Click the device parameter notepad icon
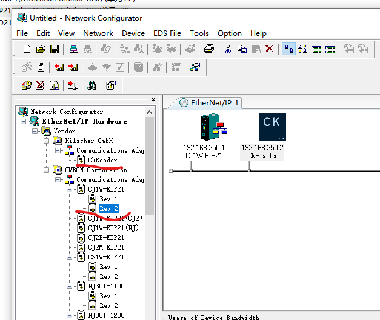The width and height of the screenshot is (380, 320). [x=41, y=67]
